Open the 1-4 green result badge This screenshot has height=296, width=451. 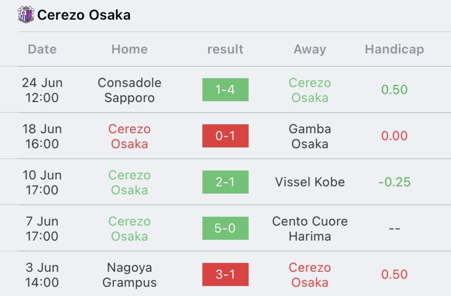coord(225,90)
